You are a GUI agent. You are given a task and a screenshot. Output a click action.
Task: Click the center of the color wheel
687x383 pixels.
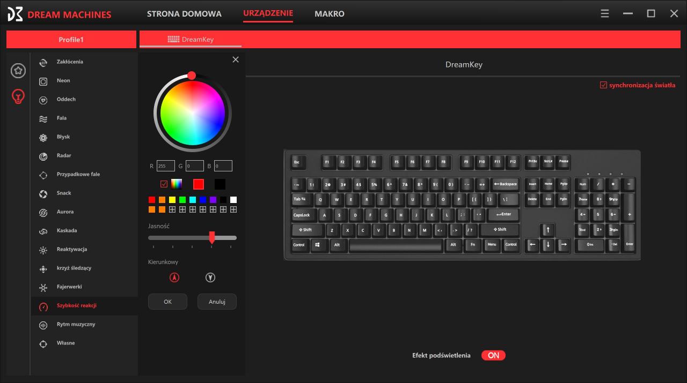192,112
